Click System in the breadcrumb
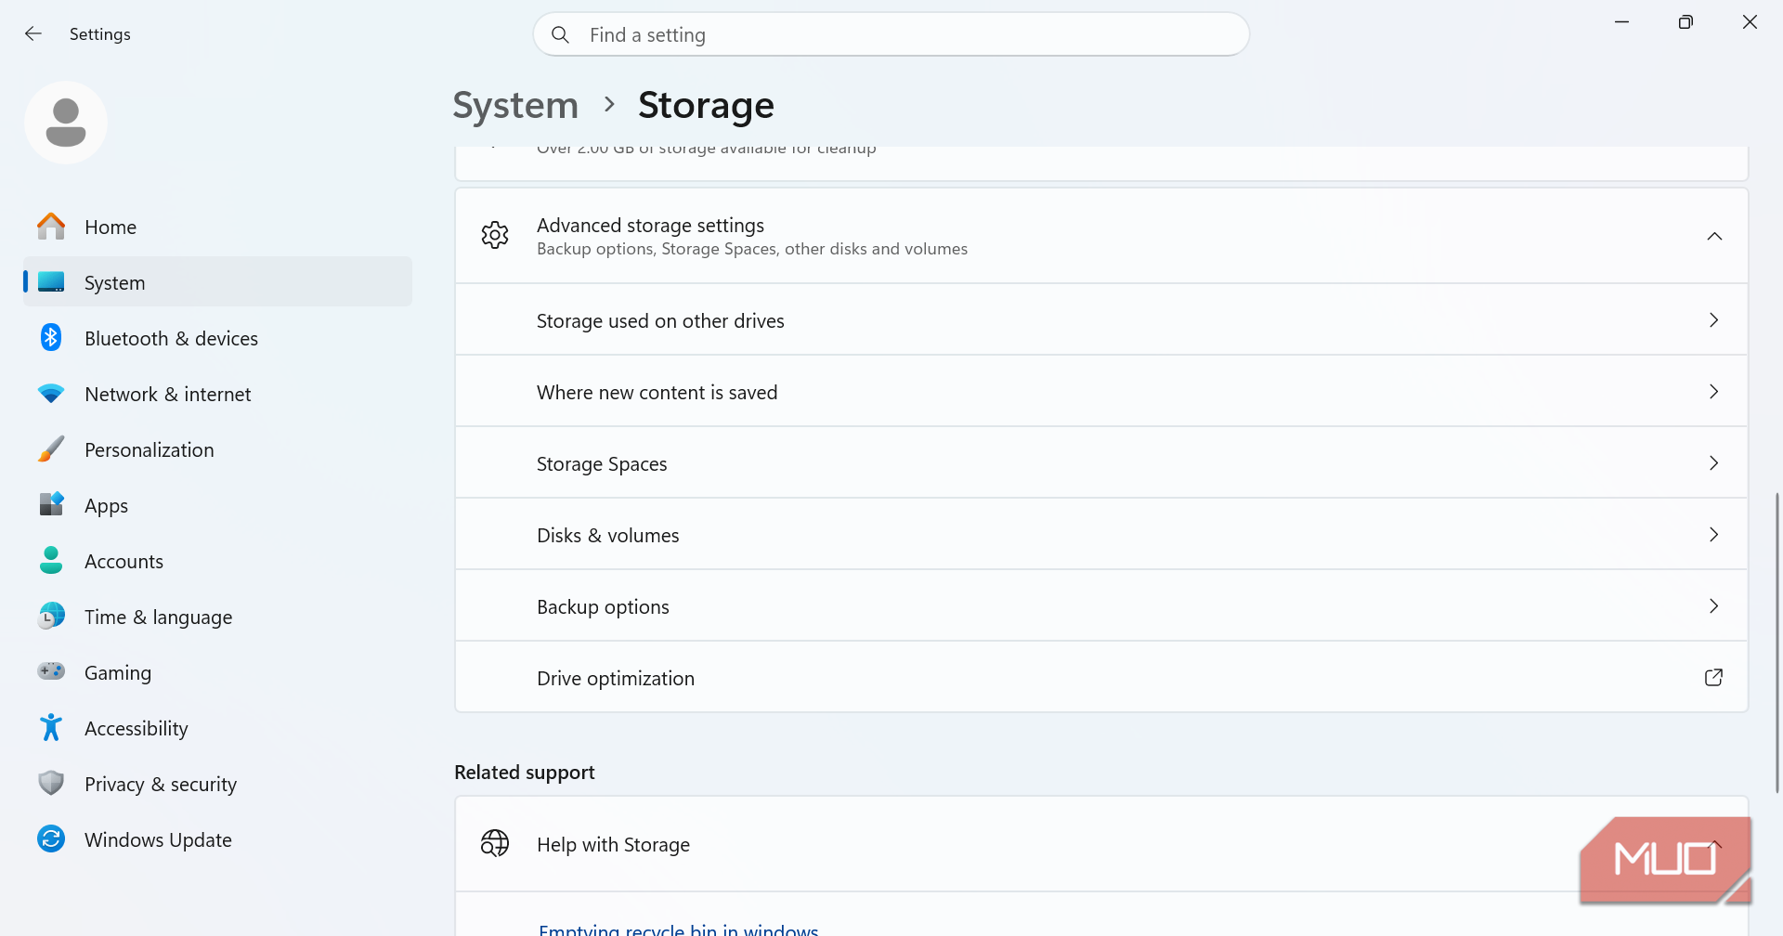Screen dimensions: 1783x936 tap(515, 106)
